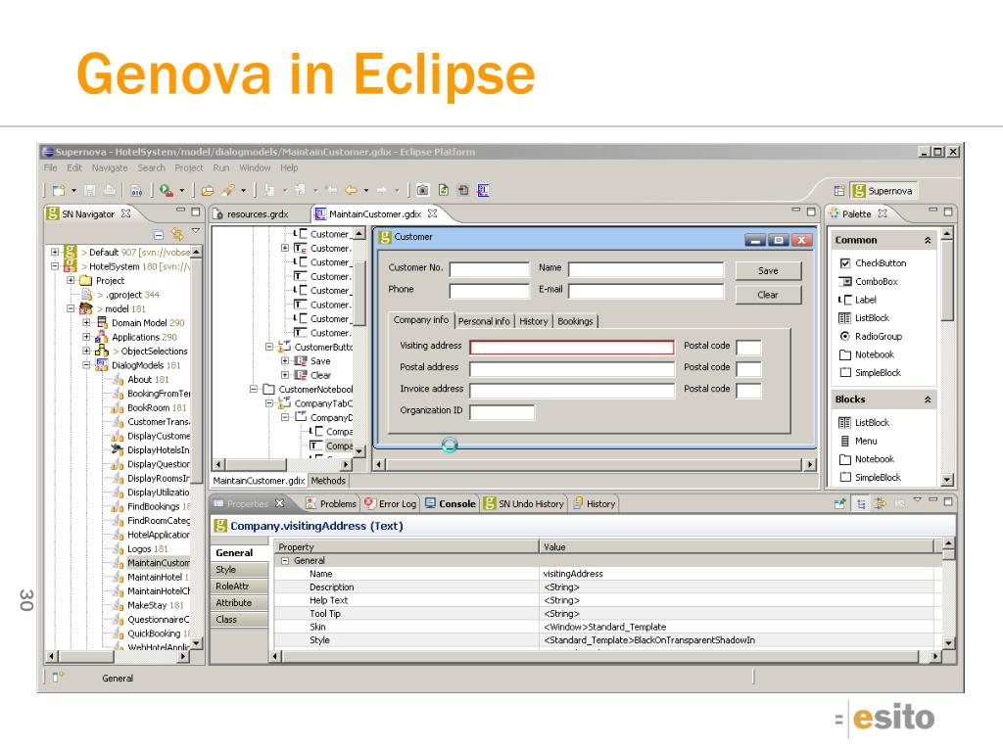
Task: Close the Properties view tab
Action: tap(279, 503)
